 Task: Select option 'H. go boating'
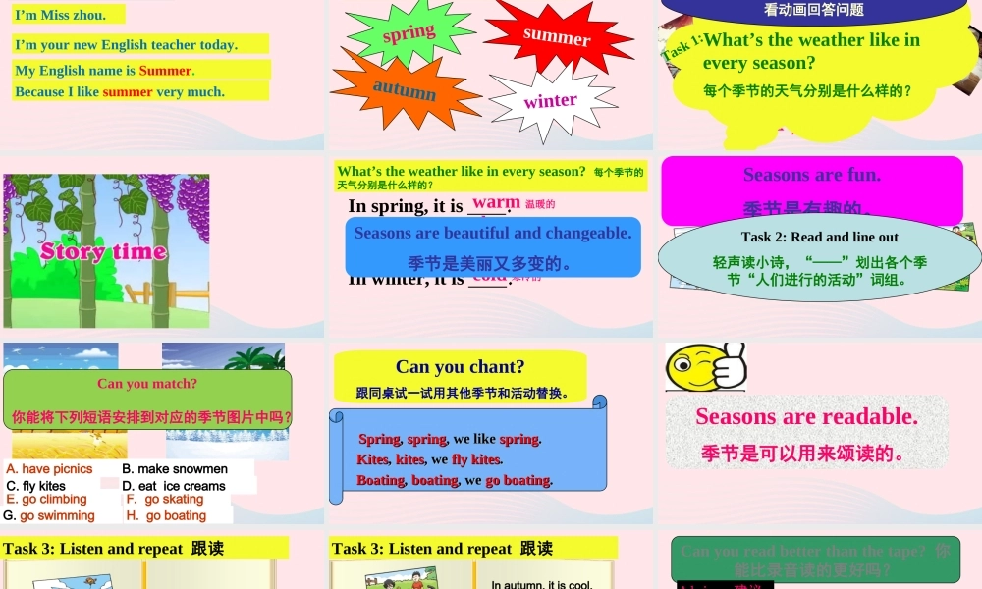[166, 515]
